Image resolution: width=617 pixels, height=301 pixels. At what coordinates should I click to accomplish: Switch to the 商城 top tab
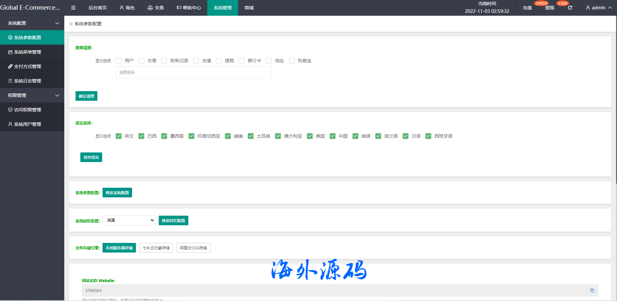249,8
